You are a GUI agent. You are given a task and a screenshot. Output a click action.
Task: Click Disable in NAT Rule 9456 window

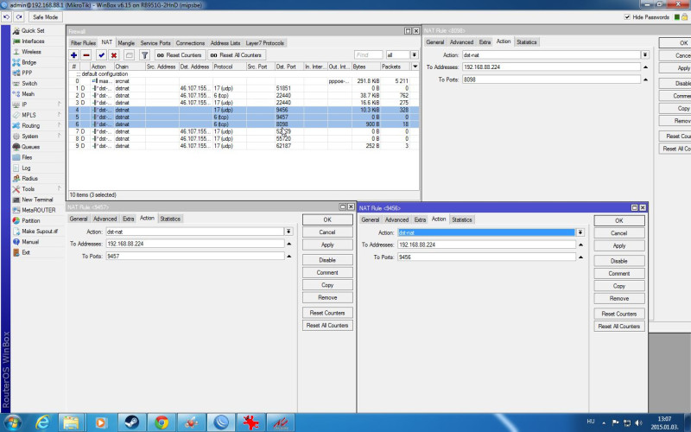tap(618, 261)
